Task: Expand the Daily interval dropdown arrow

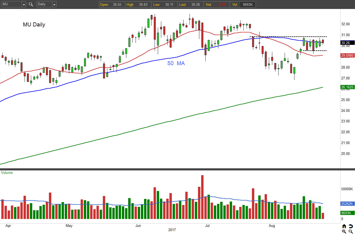Action: 54,4
